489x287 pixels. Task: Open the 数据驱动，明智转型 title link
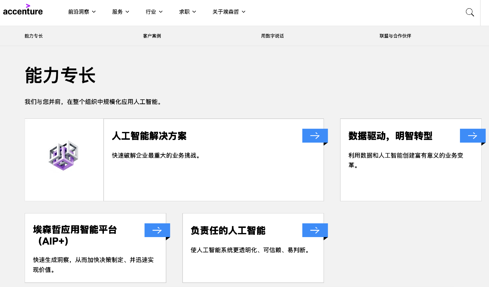point(390,136)
